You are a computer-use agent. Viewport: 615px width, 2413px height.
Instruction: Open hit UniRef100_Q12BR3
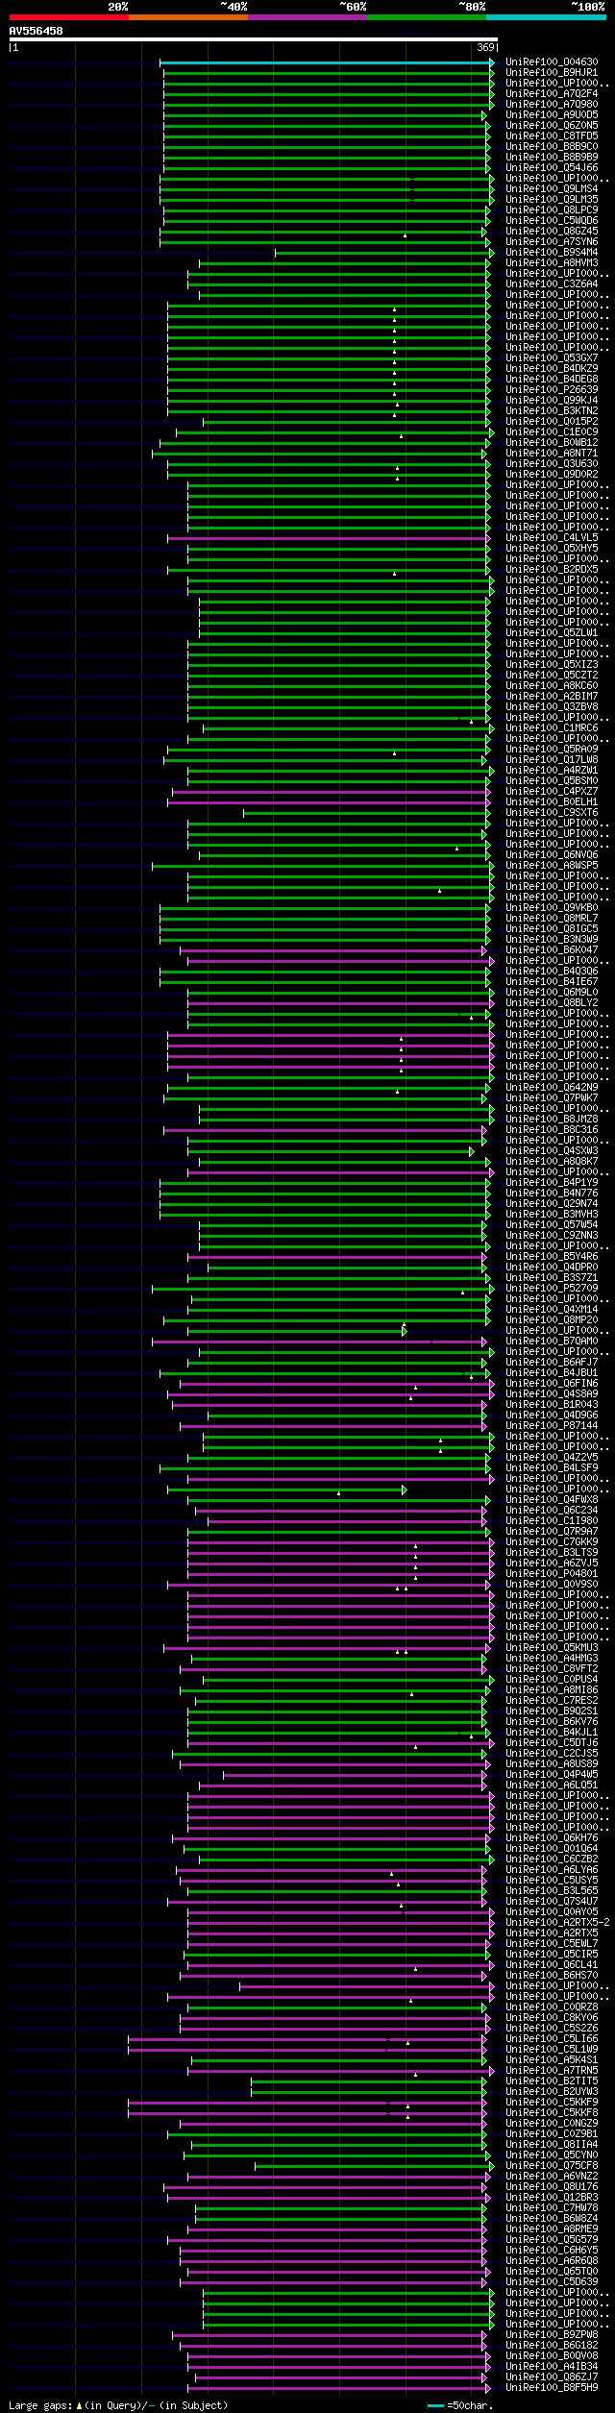552,2198
